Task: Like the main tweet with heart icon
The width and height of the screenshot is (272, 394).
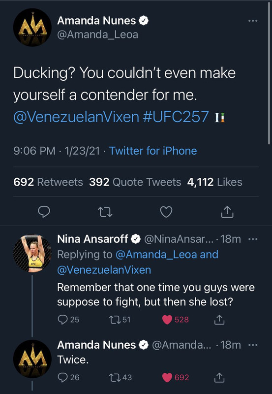Action: click(x=166, y=212)
